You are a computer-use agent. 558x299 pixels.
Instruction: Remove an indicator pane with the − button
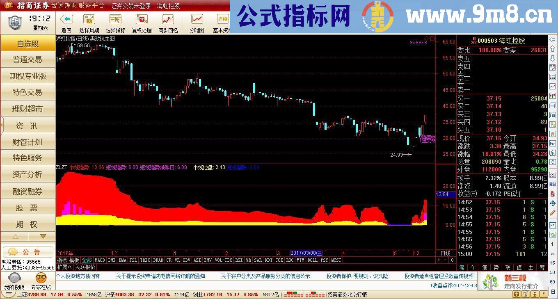446,260
